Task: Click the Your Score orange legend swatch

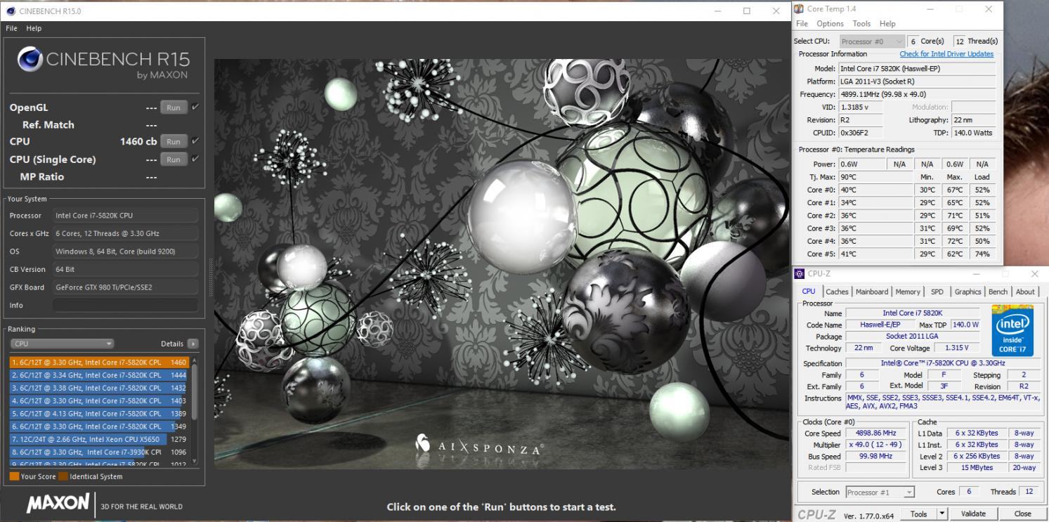Action: tap(14, 476)
